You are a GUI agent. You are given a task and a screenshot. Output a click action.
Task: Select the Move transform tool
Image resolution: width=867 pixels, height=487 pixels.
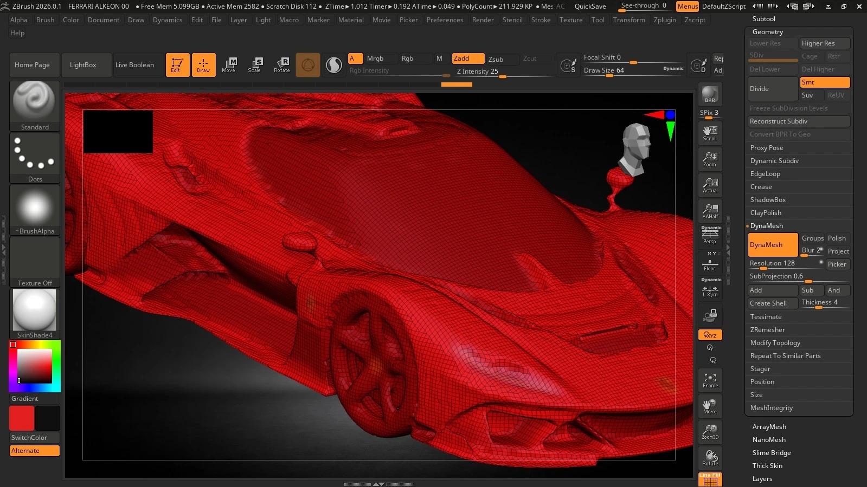click(x=229, y=65)
